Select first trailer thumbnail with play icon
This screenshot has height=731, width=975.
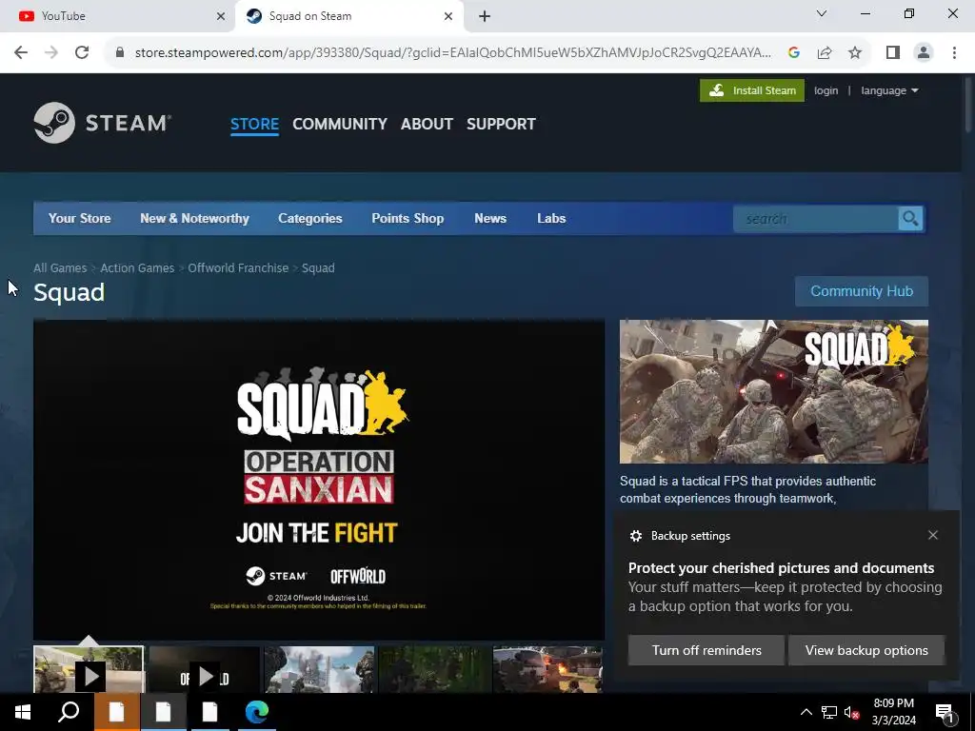(x=89, y=669)
